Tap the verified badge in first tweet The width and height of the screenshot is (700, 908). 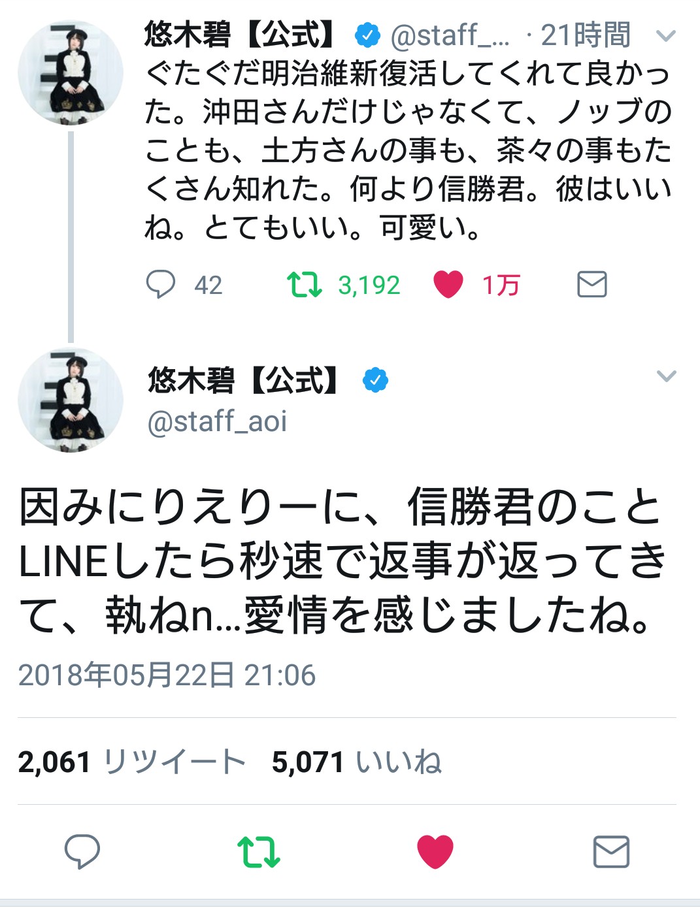coord(367,35)
